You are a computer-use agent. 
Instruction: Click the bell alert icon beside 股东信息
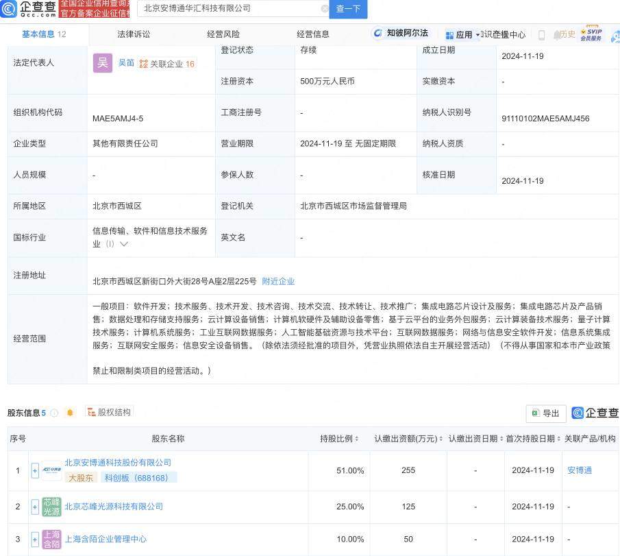coord(70,413)
